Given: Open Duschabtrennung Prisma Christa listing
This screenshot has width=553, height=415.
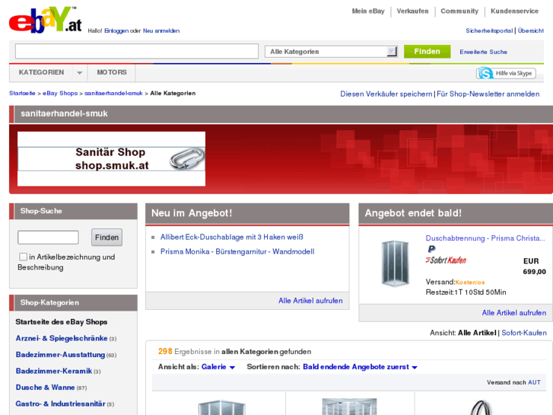Looking at the screenshot, I should (485, 238).
